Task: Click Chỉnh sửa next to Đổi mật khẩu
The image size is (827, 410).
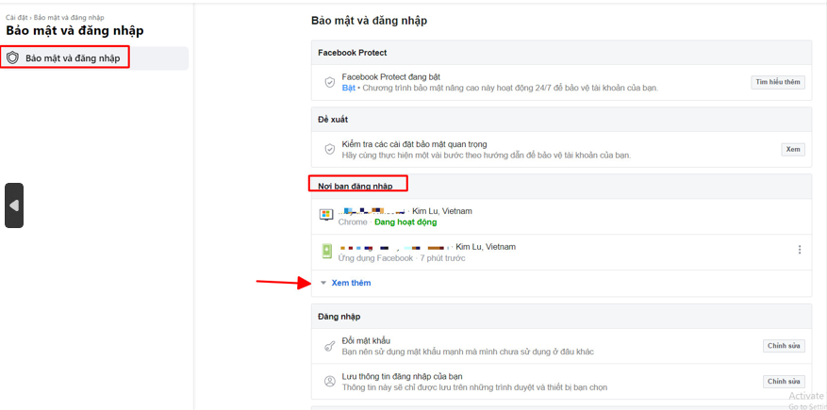Action: point(784,346)
